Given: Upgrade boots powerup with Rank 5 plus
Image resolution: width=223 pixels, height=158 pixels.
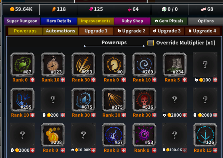Looking at the screenshot, I should click(185, 80).
